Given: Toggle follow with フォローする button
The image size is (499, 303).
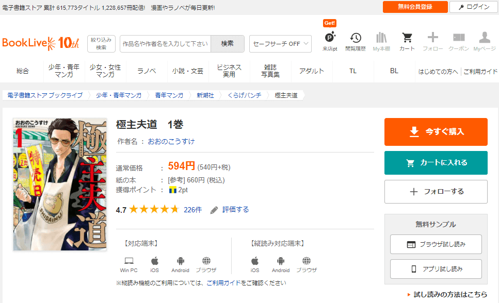Looking at the screenshot, I should pos(436,192).
